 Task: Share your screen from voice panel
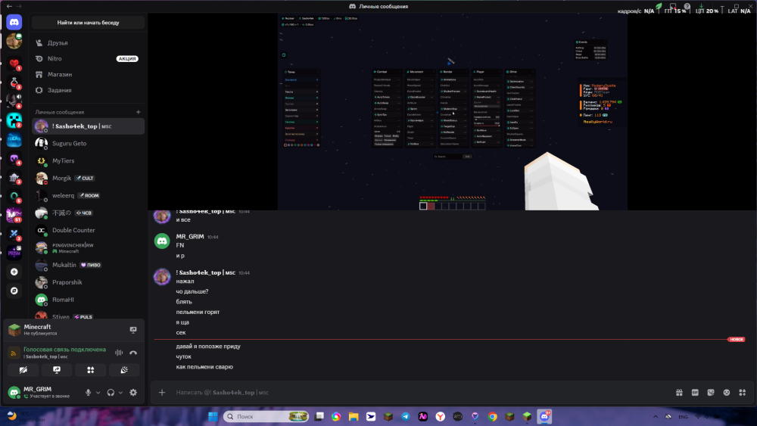pyautogui.click(x=57, y=370)
